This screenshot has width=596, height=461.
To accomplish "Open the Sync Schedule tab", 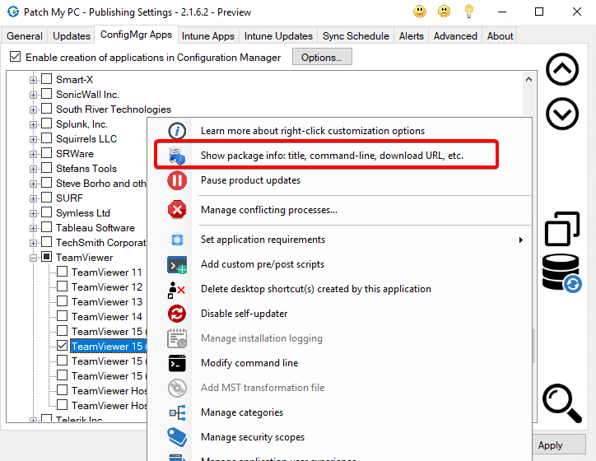I will point(356,36).
